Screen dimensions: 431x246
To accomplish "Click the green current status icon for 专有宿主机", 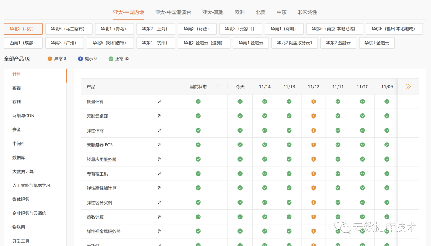I will click(198, 174).
